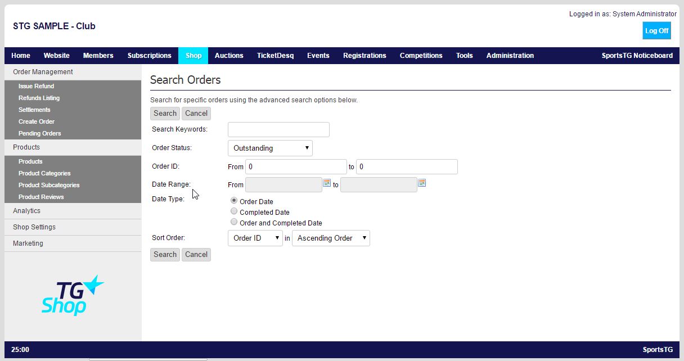
Task: Expand the Products sidebar section header
Action: click(73, 147)
